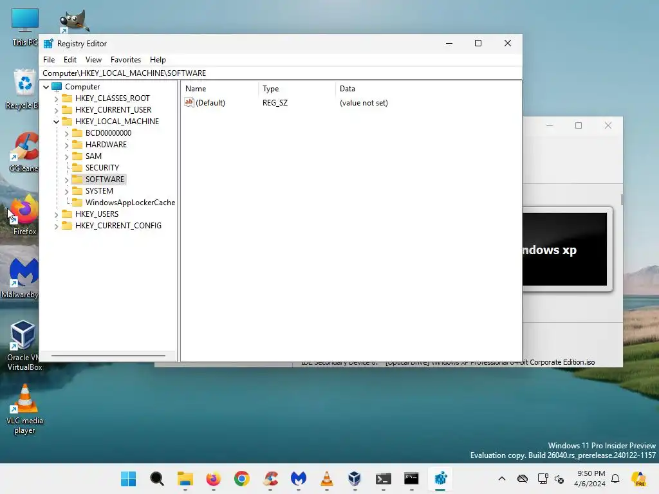Launch Firefox from the taskbar
The width and height of the screenshot is (659, 494).
click(214, 479)
